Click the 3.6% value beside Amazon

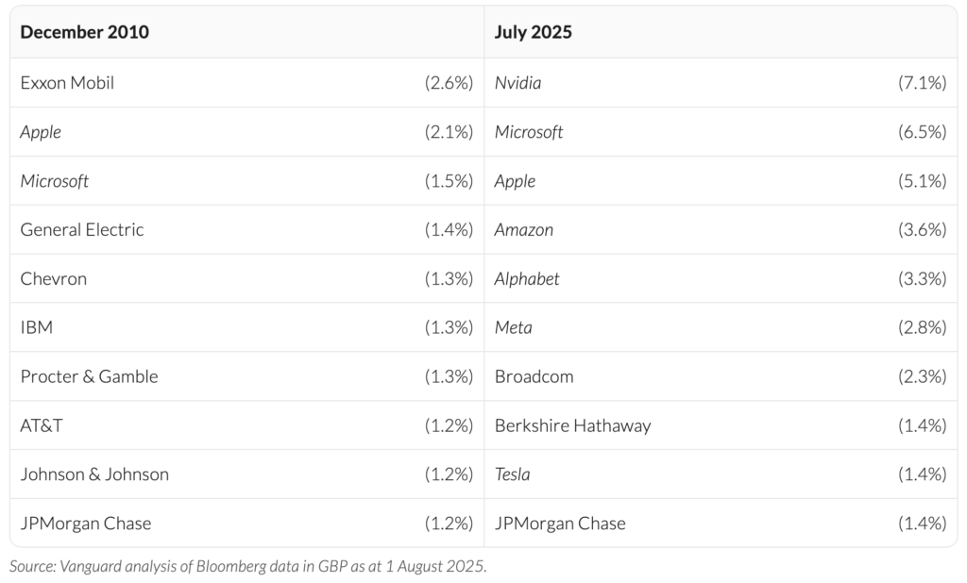(922, 229)
